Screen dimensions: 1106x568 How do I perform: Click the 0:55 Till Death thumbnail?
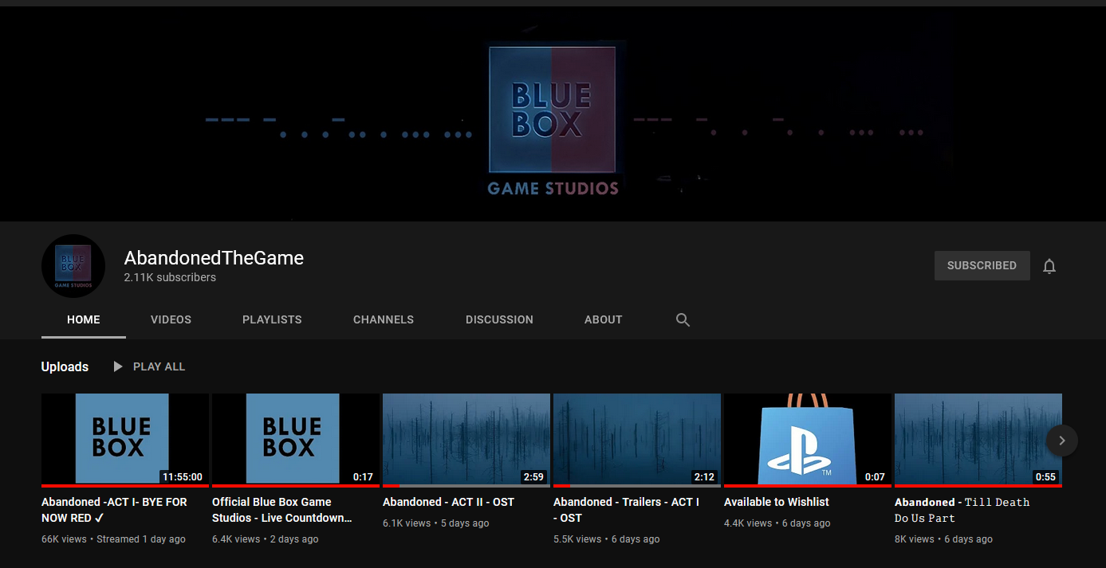click(x=978, y=440)
